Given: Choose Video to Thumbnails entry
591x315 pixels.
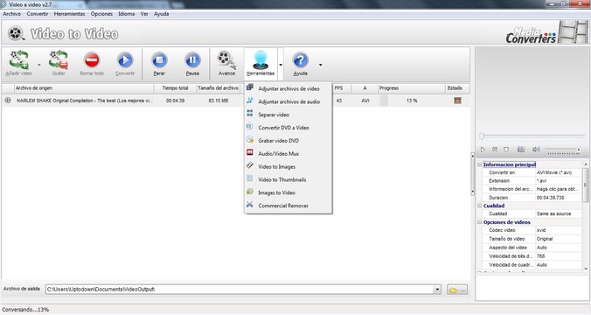Looking at the screenshot, I should 288,179.
